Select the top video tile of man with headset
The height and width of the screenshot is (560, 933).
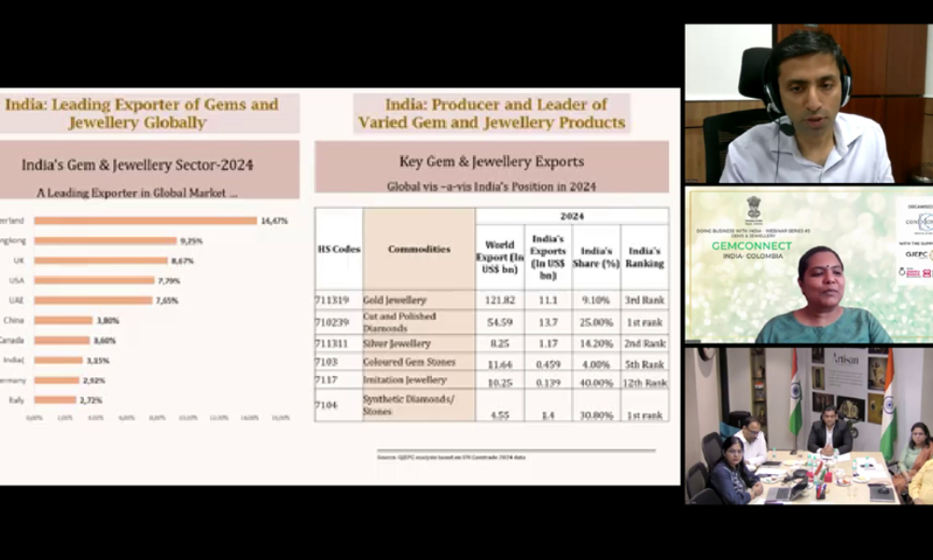[808, 104]
